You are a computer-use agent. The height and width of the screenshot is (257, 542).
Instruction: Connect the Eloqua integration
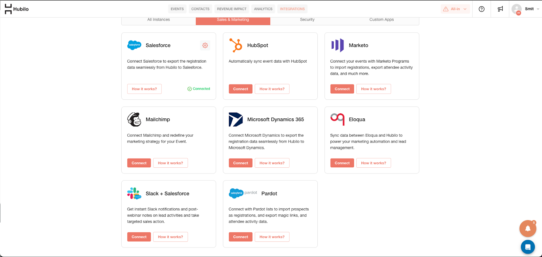[342, 163]
